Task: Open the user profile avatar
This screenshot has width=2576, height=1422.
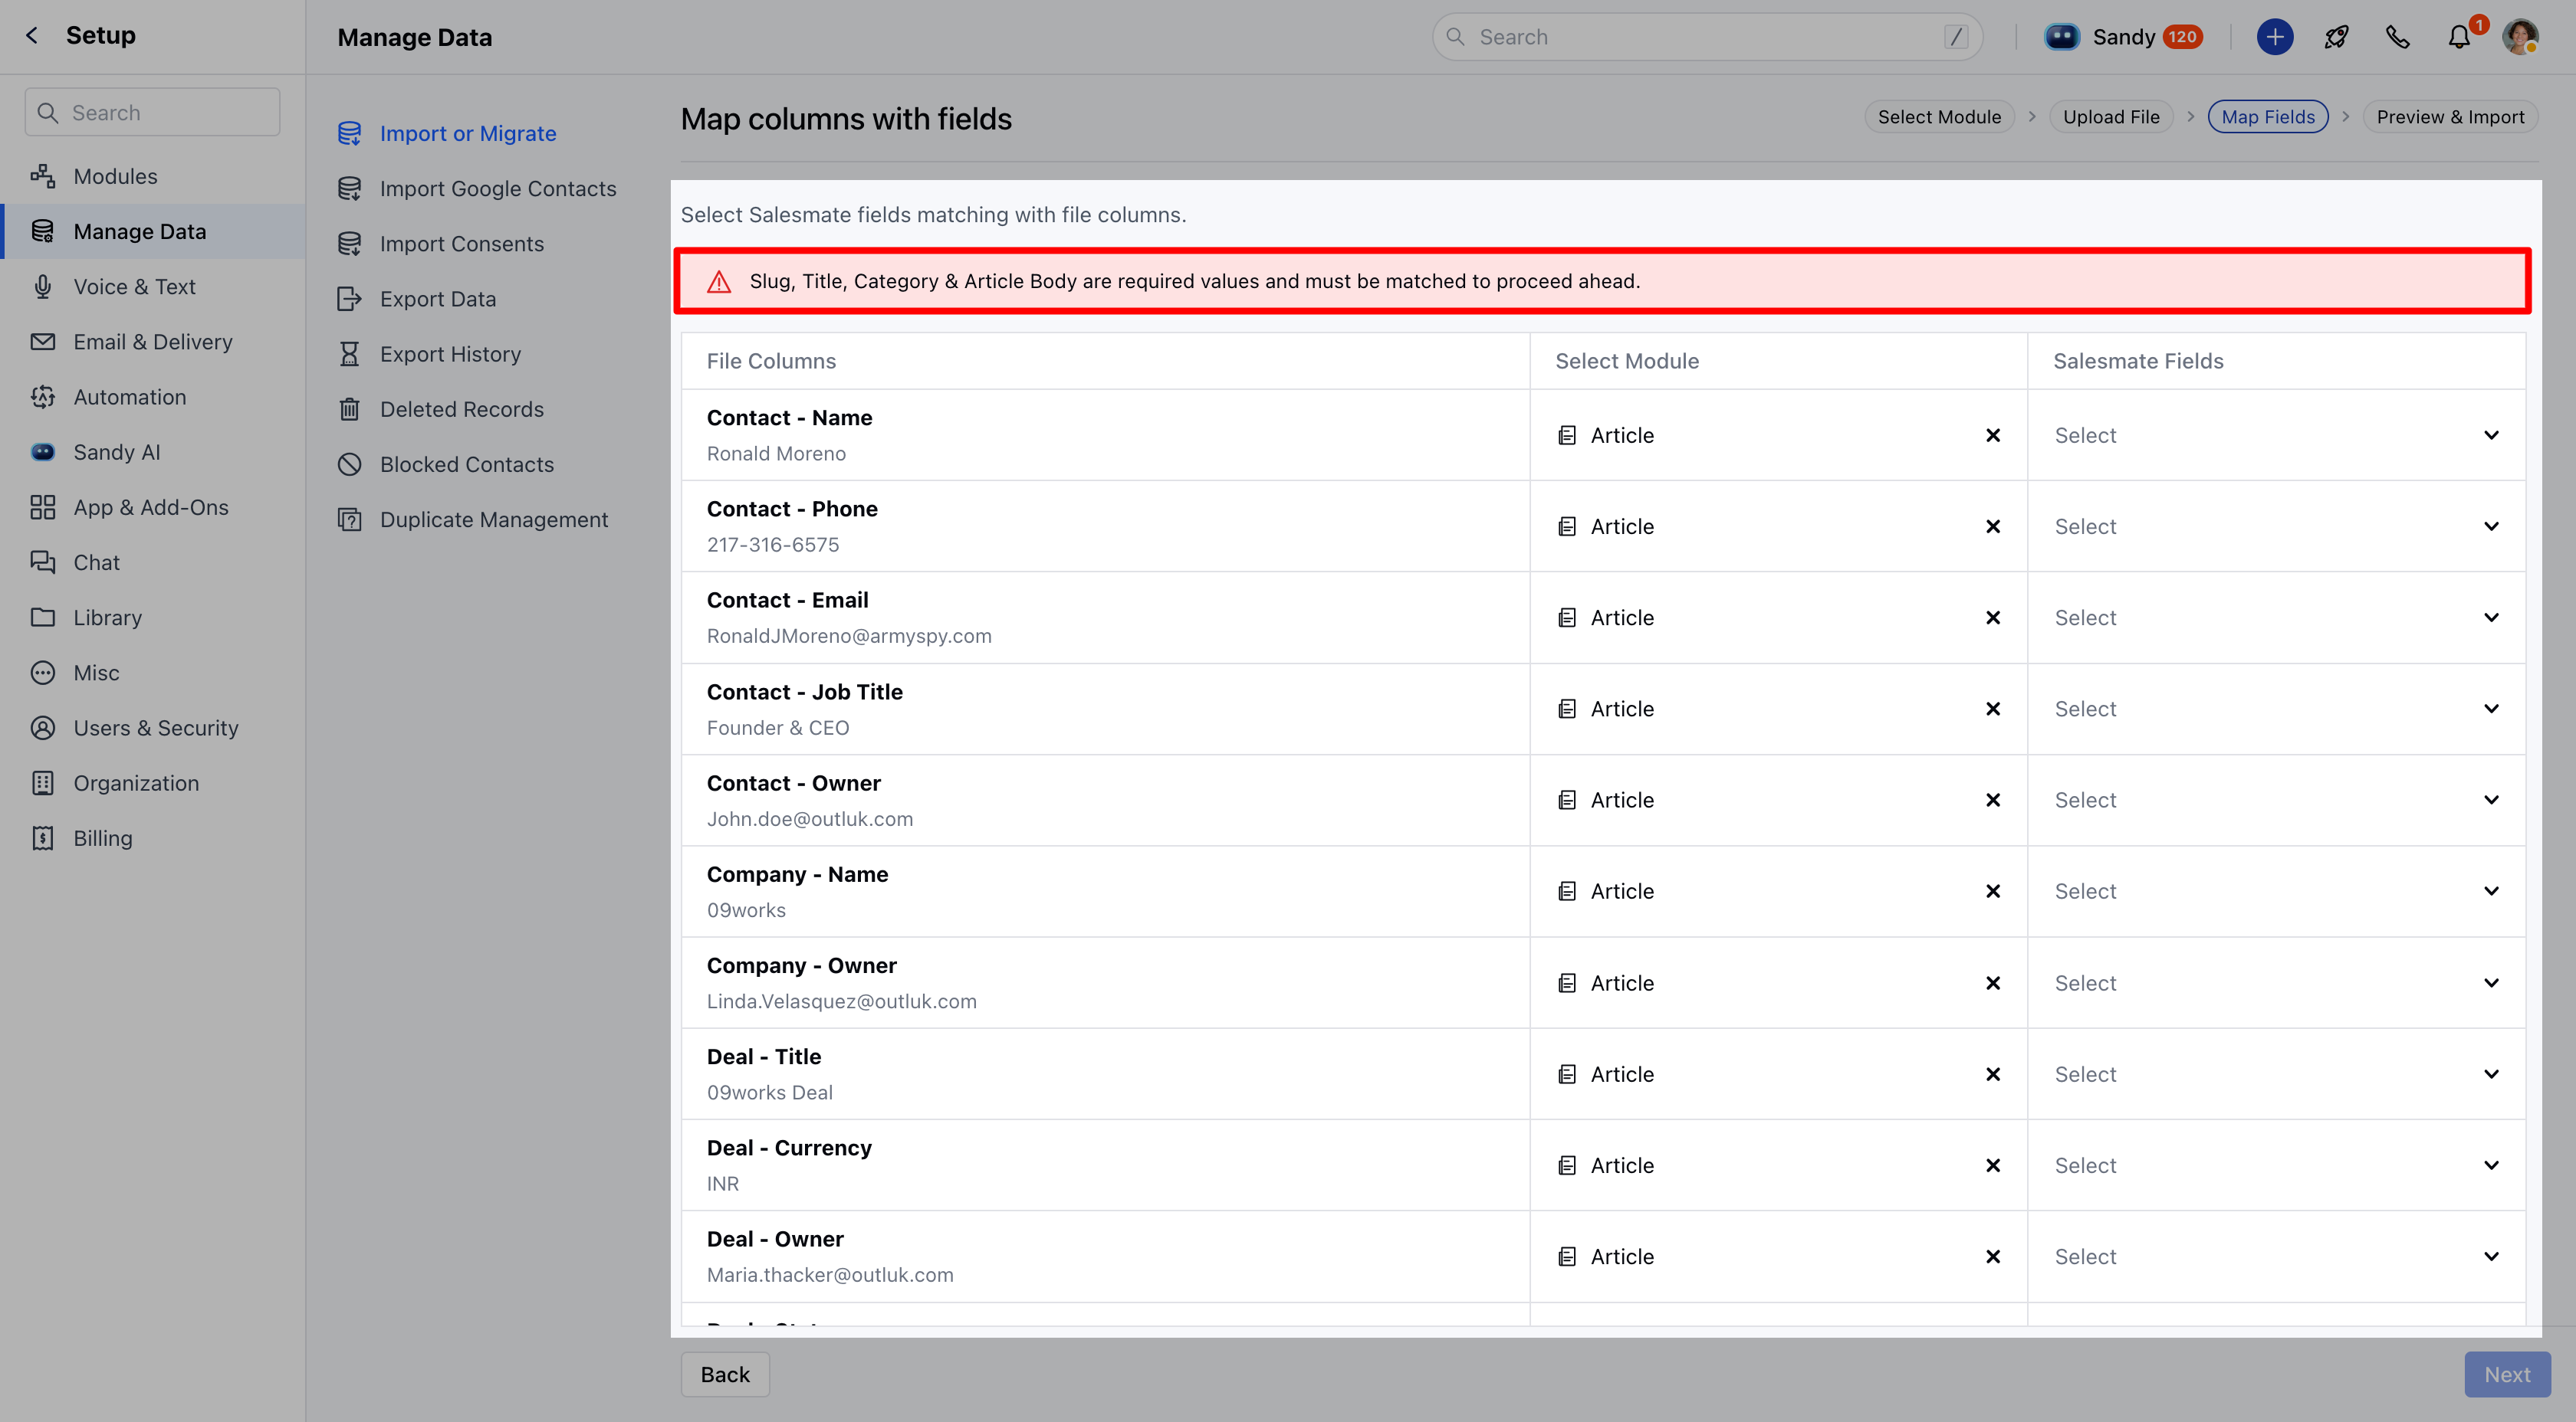Action: pos(2519,37)
